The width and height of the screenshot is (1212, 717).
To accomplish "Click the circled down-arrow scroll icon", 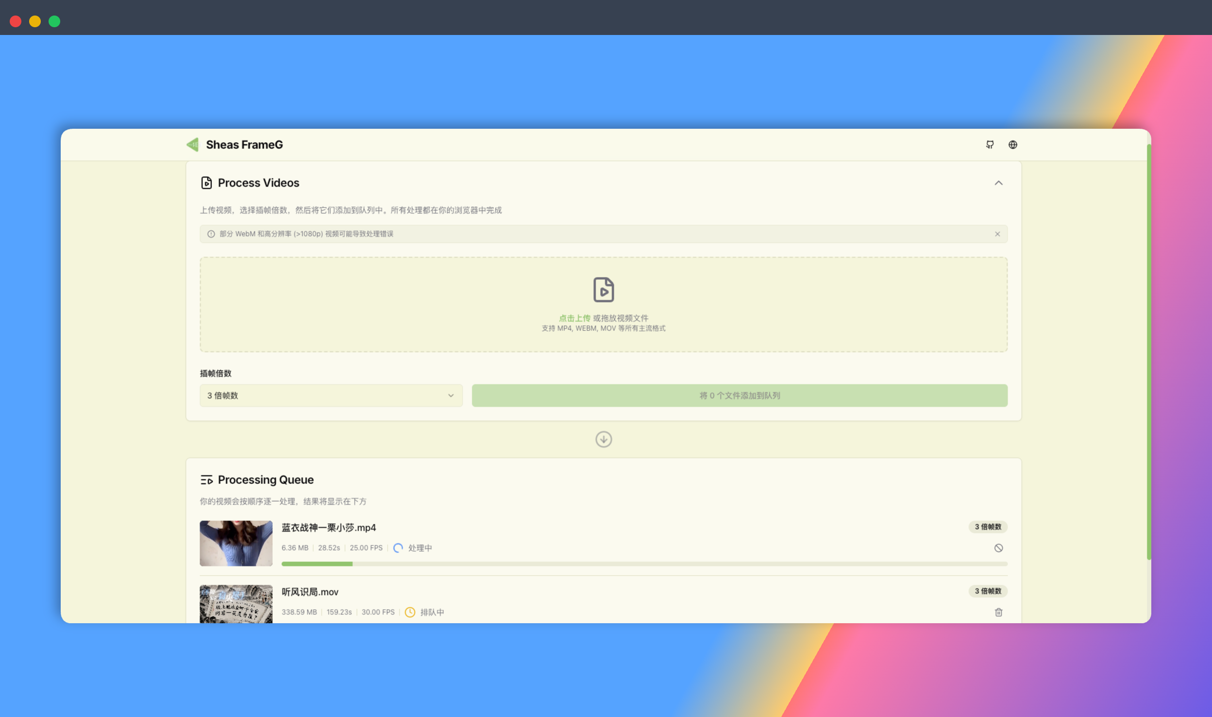I will pyautogui.click(x=603, y=440).
